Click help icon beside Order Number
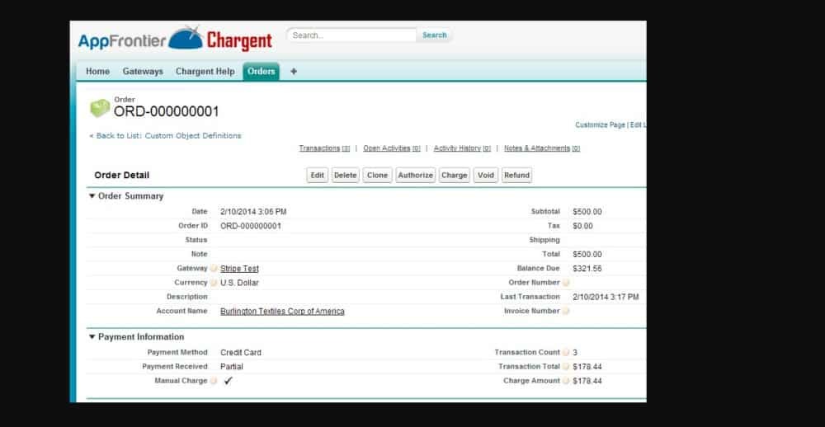Image resolution: width=825 pixels, height=427 pixels. coord(566,283)
